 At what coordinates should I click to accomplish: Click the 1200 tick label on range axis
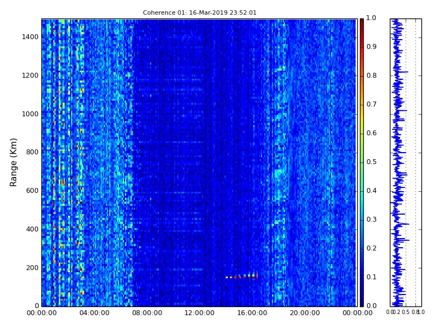coord(30,76)
